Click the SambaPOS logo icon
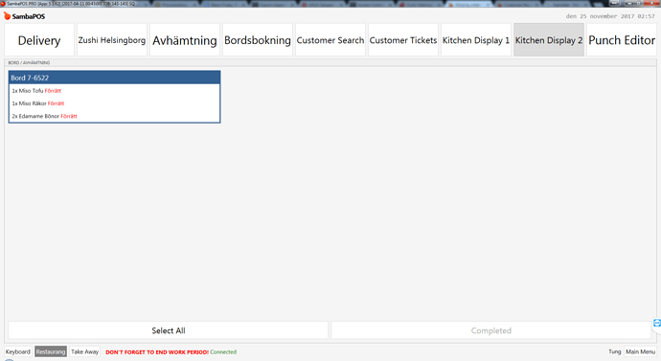Image resolution: width=661 pixels, height=361 pixels. click(7, 16)
